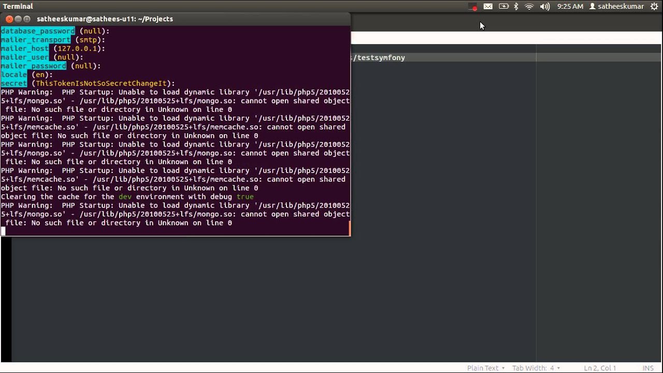
Task: Close the Terminal window
Action: click(x=9, y=19)
